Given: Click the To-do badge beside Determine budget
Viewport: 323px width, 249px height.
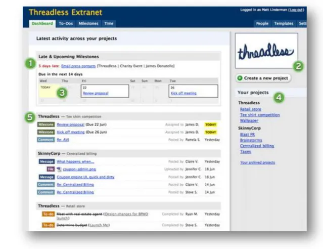Looking at the screenshot, I should (49, 225).
